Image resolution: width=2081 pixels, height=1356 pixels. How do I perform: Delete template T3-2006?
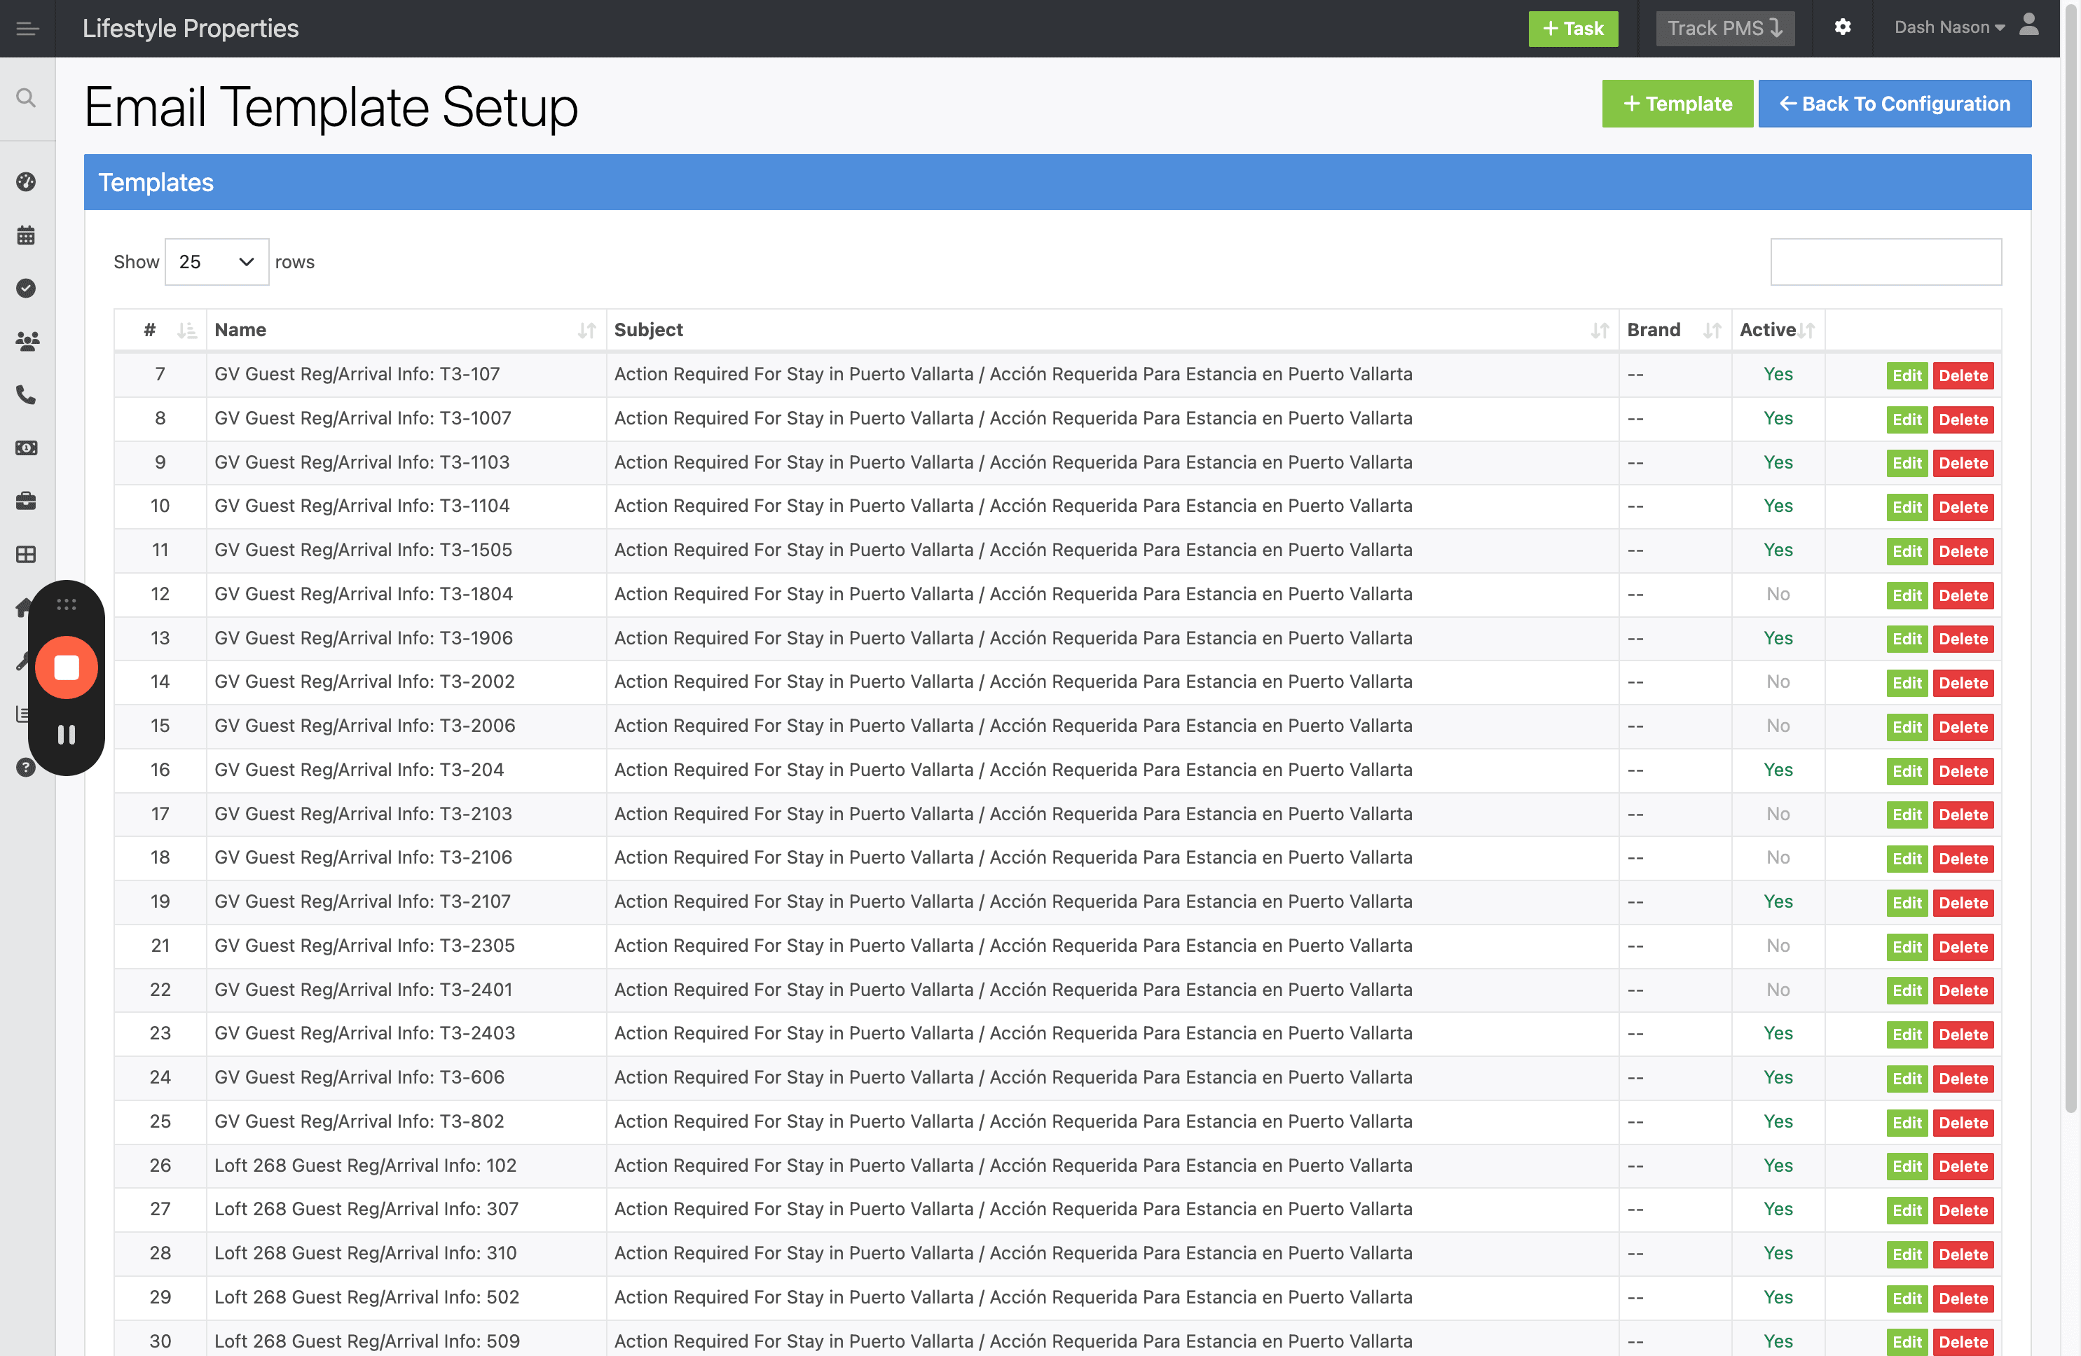(1962, 728)
